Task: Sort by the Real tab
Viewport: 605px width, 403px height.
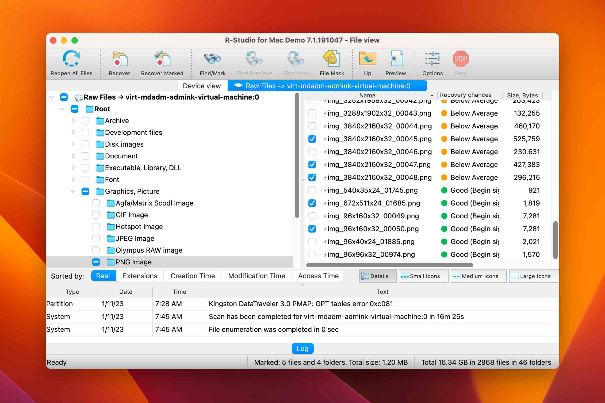Action: click(x=103, y=276)
